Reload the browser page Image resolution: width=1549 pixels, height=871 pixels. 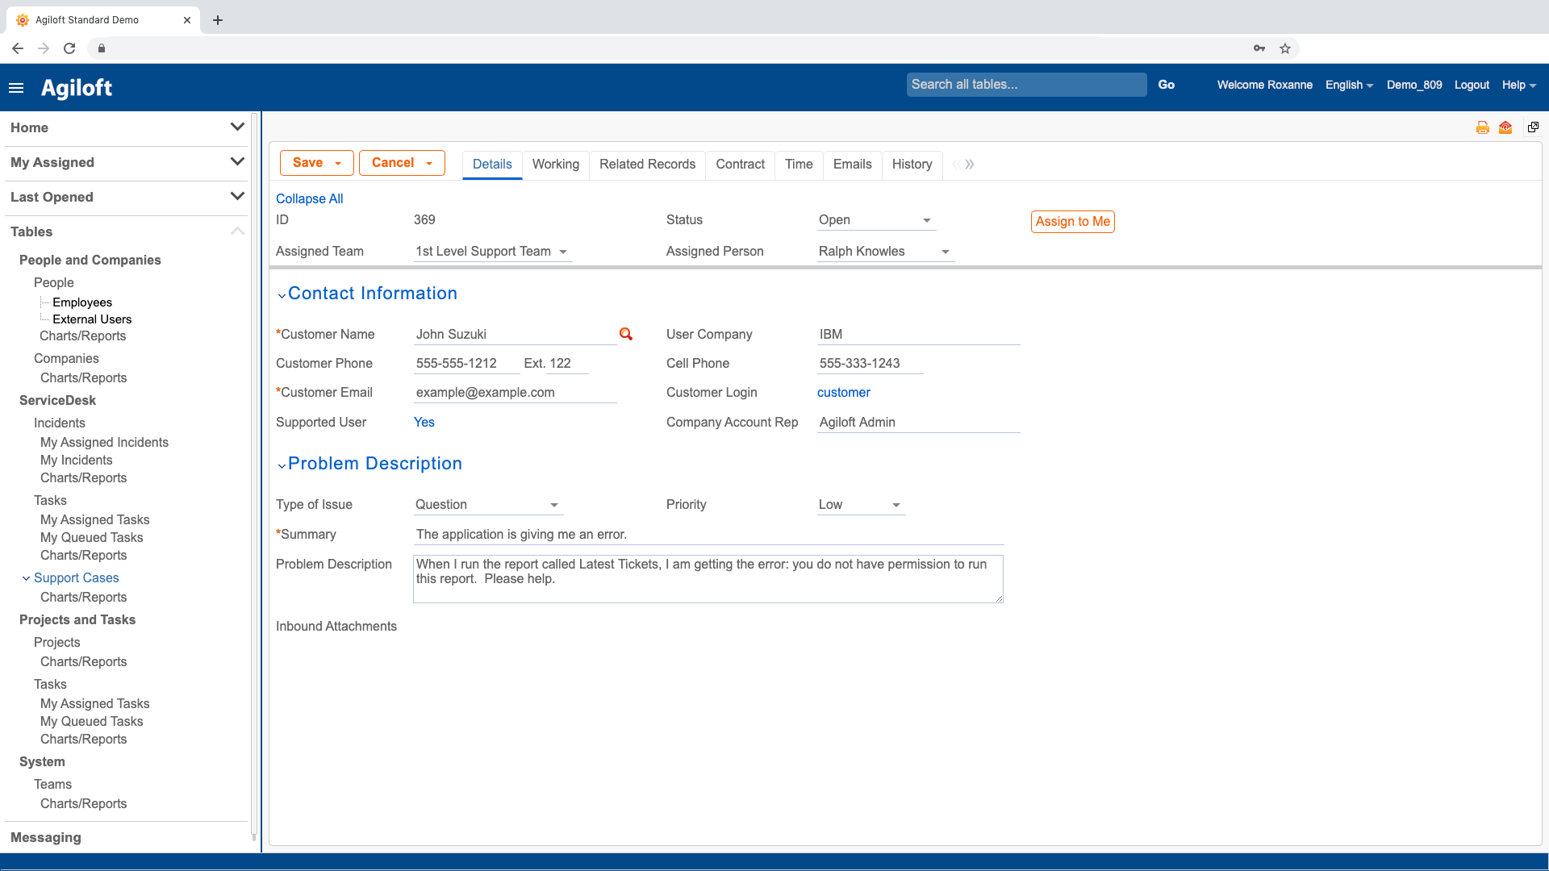(x=69, y=48)
